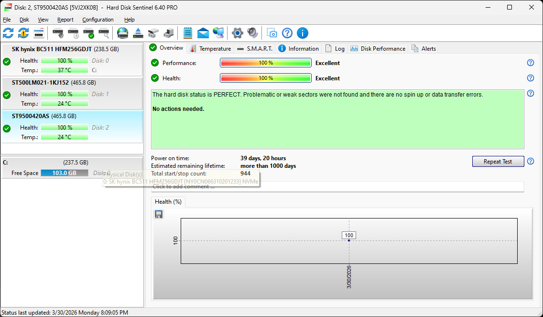
Task: Click the disk with speaker acoustic test icon
Action: pos(58,33)
